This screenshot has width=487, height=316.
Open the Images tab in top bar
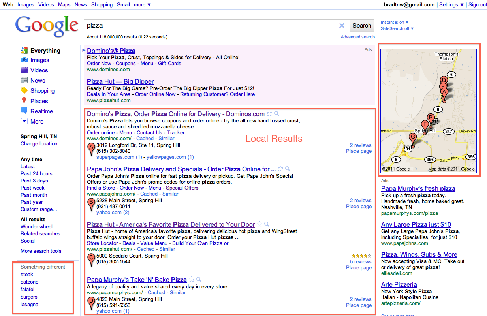[26, 5]
